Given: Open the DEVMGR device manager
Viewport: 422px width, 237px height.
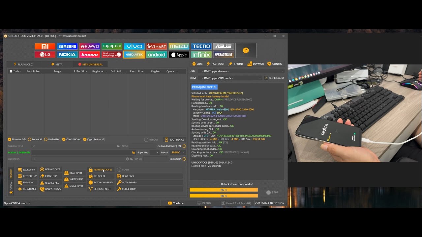Looking at the screenshot, I should (256, 64).
